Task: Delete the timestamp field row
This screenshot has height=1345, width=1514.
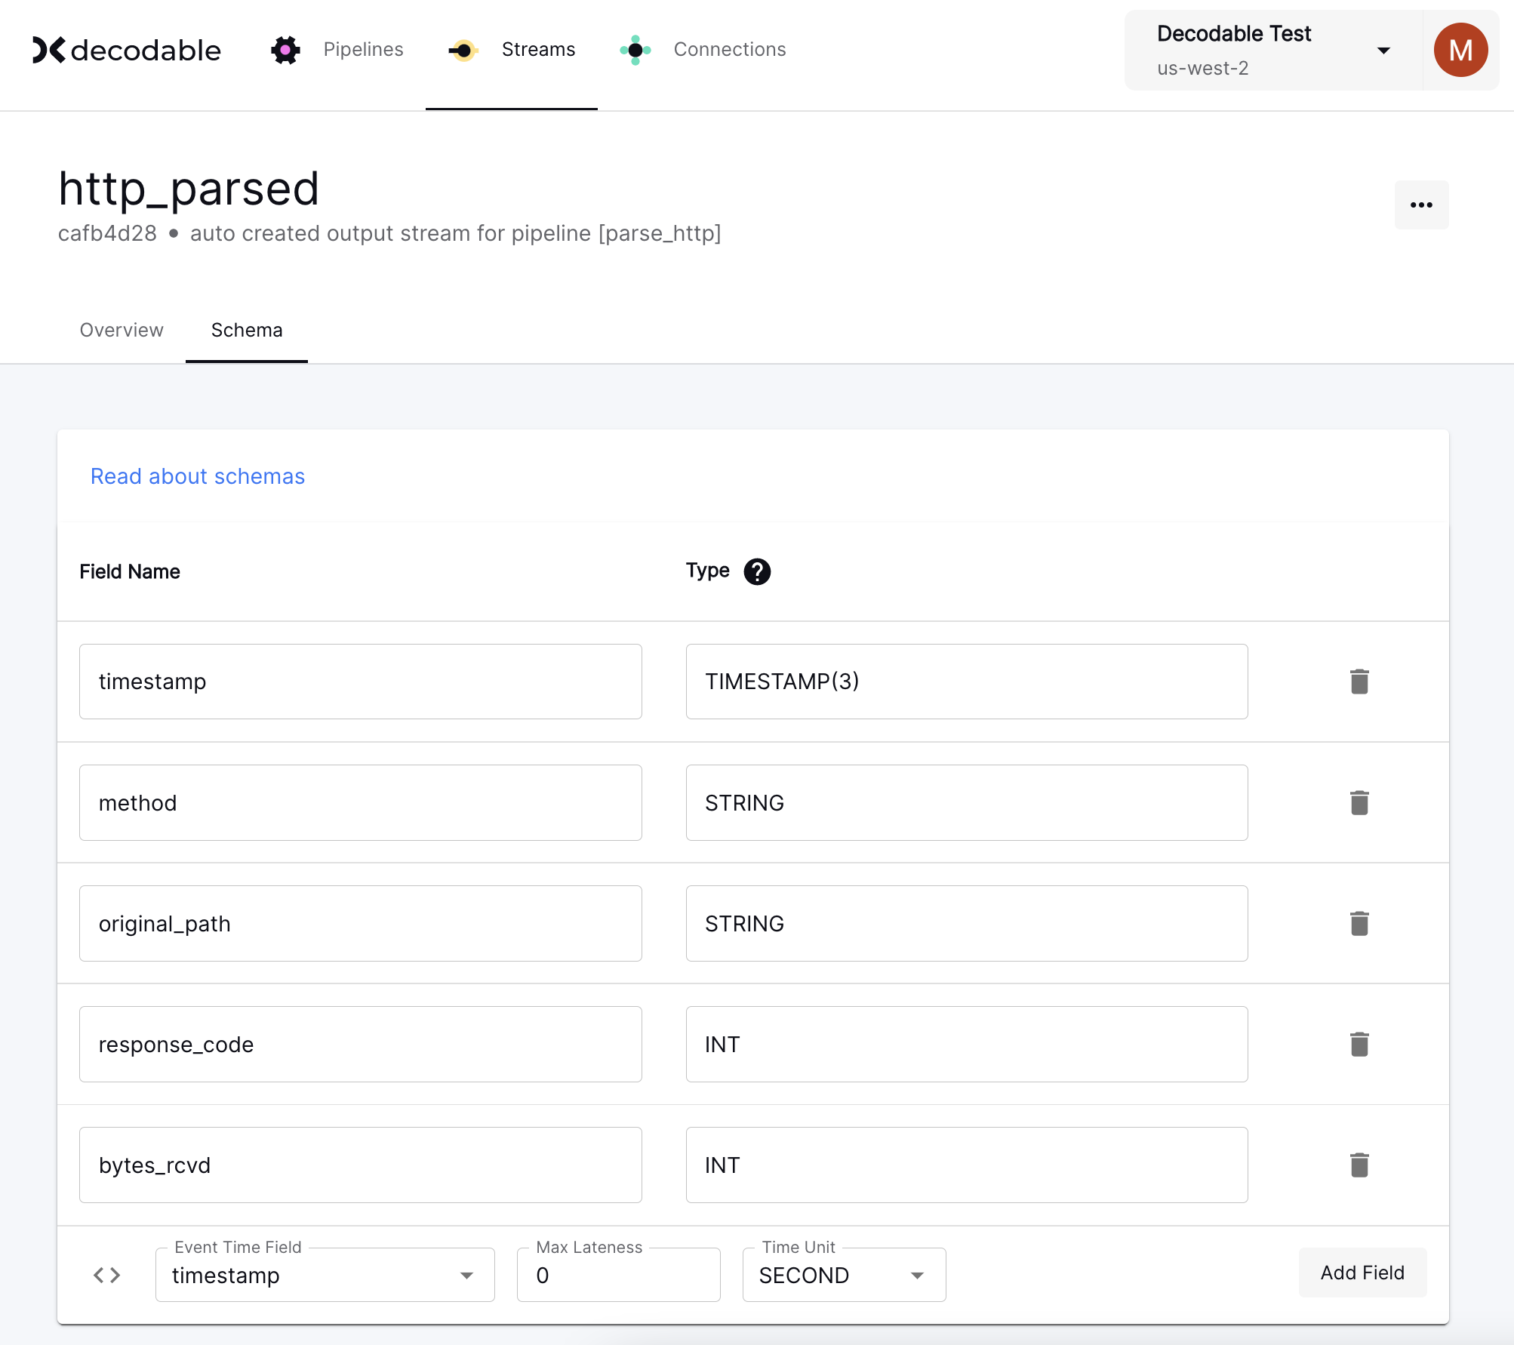Action: (1359, 682)
